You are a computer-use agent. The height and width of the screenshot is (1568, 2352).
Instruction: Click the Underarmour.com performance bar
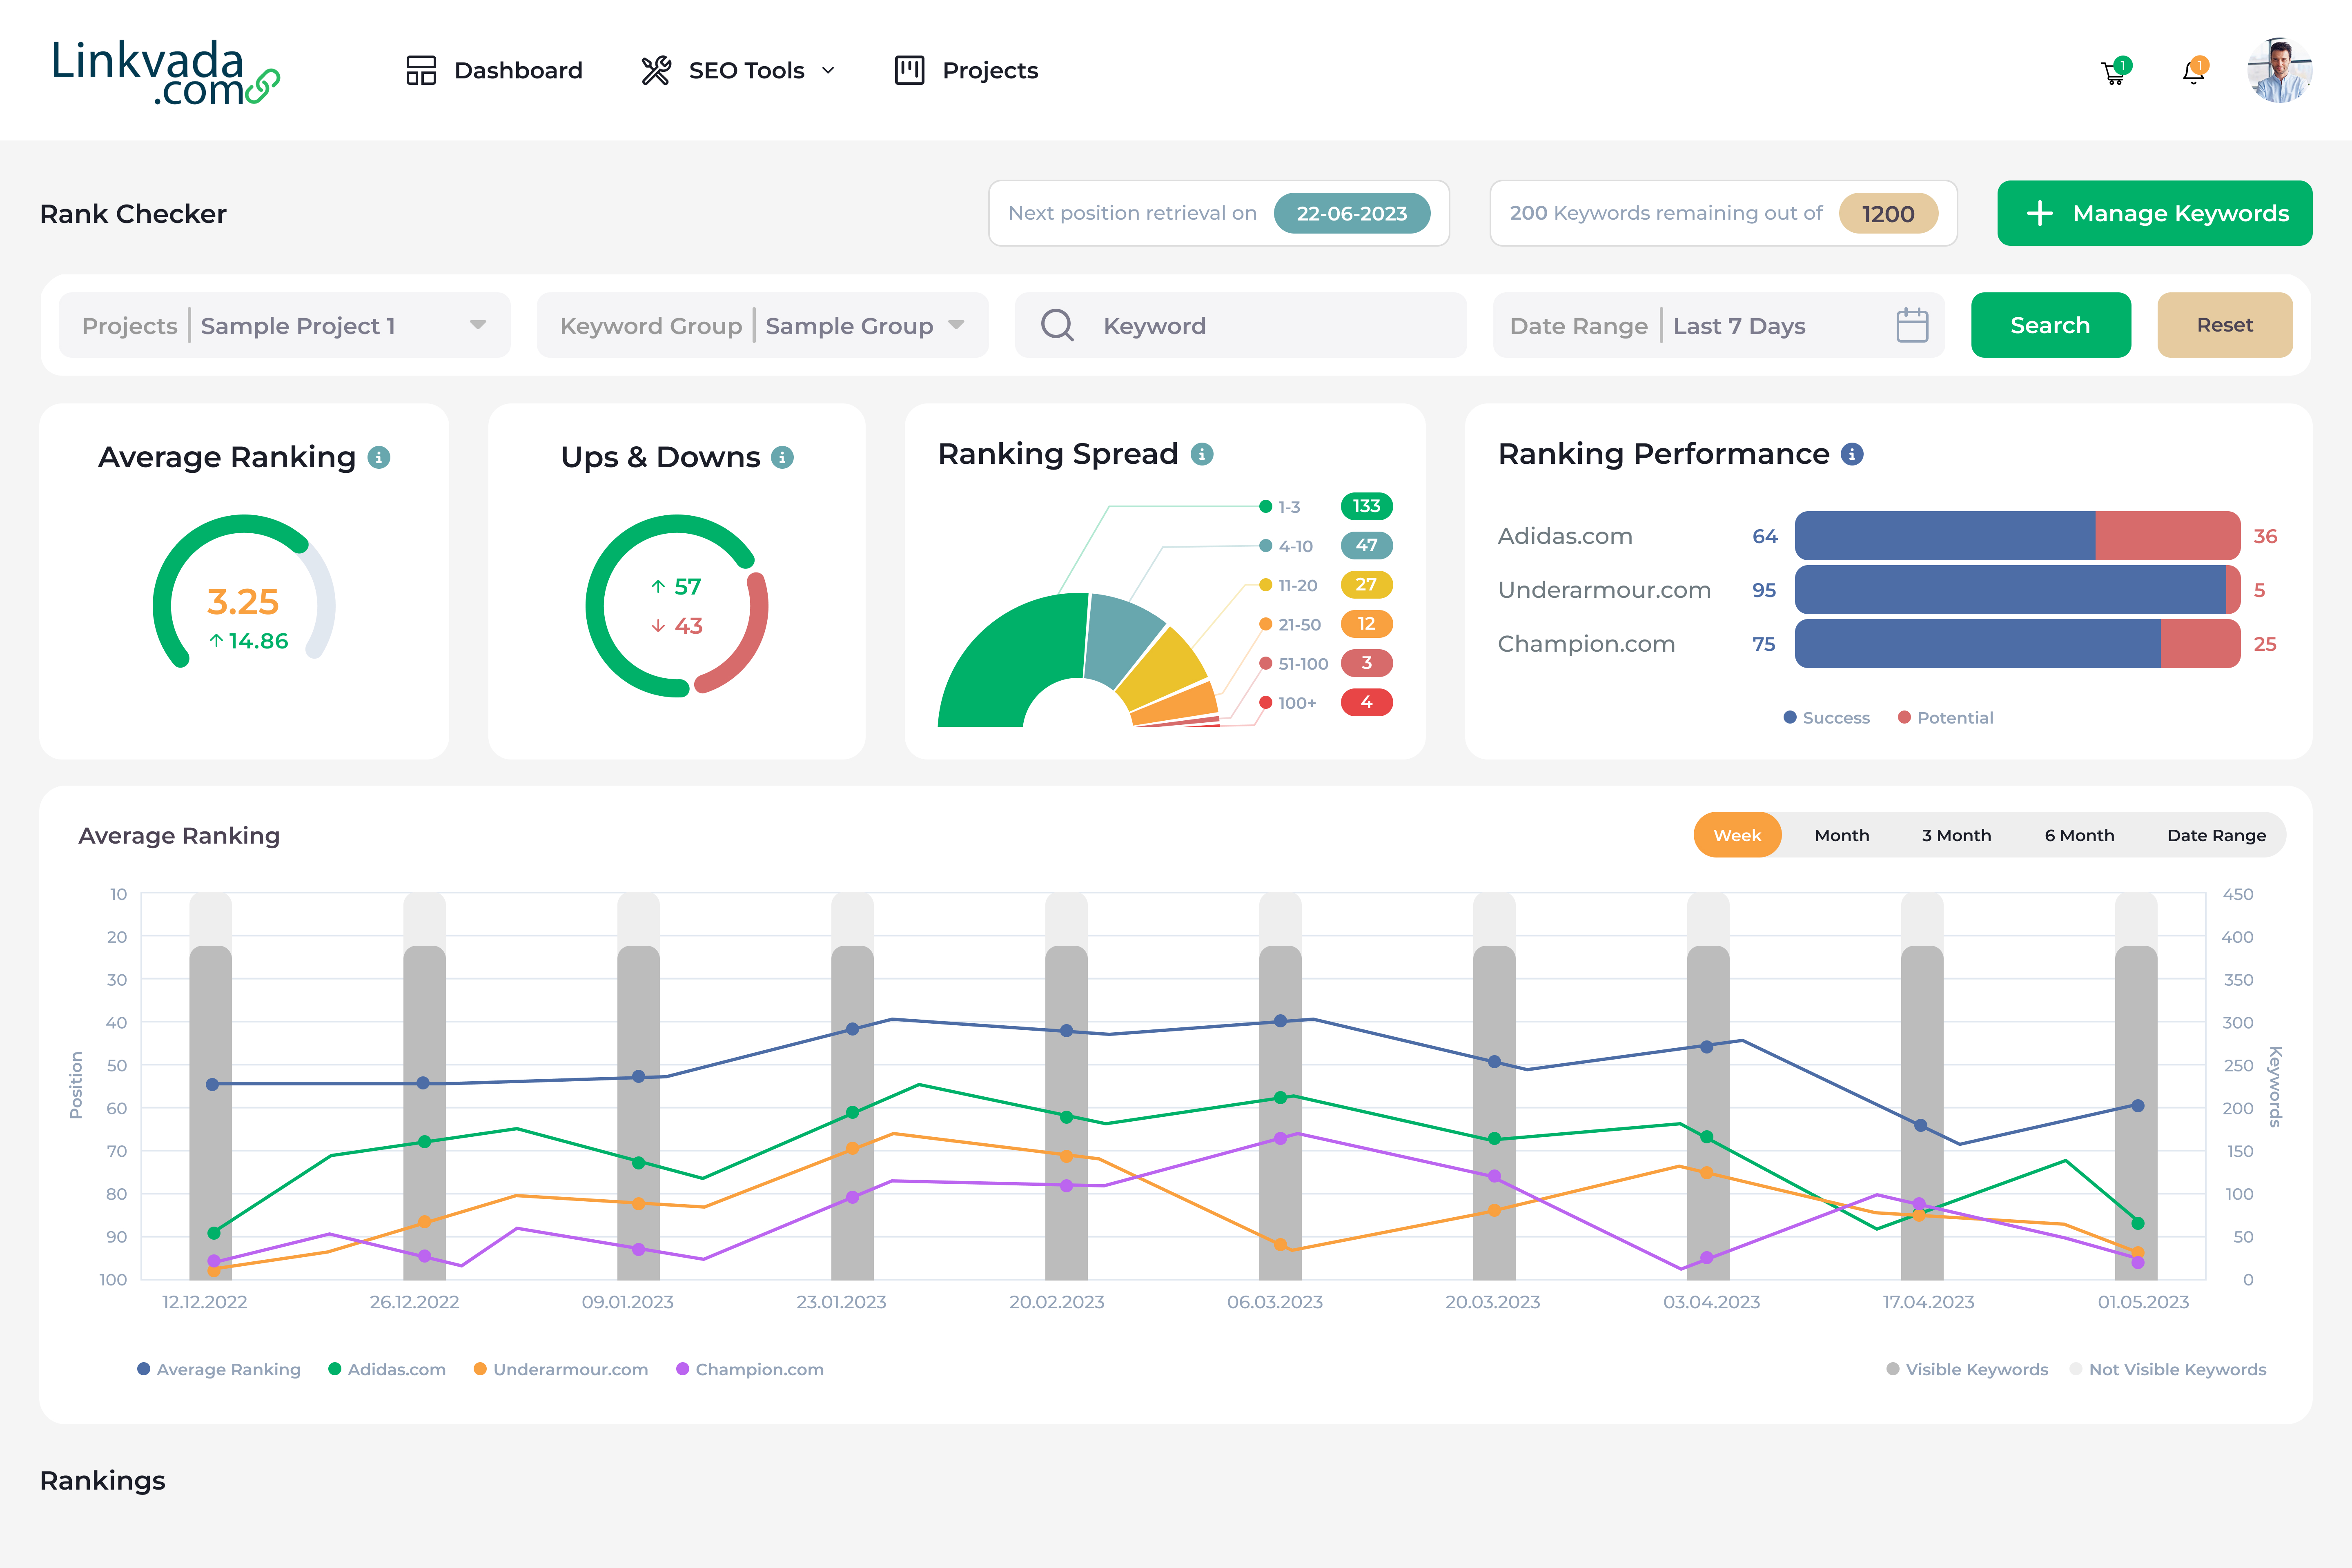(x=2017, y=590)
